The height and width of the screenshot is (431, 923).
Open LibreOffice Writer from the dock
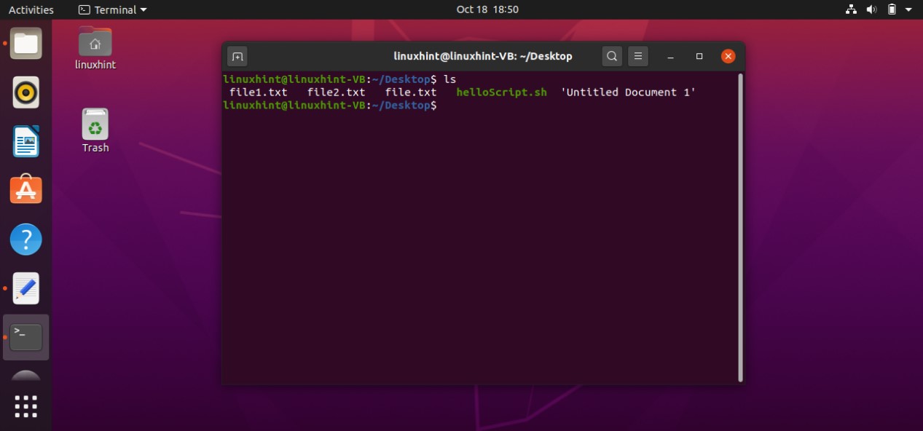(26, 141)
